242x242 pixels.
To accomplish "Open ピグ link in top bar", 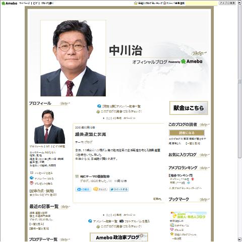I will (x=35, y=3).
